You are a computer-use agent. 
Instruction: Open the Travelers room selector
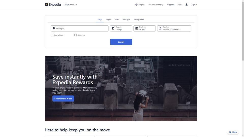coord(174,28)
